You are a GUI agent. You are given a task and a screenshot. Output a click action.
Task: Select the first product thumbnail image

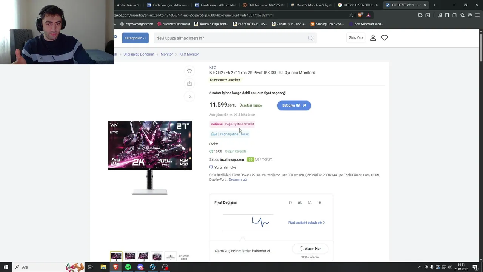point(116,256)
